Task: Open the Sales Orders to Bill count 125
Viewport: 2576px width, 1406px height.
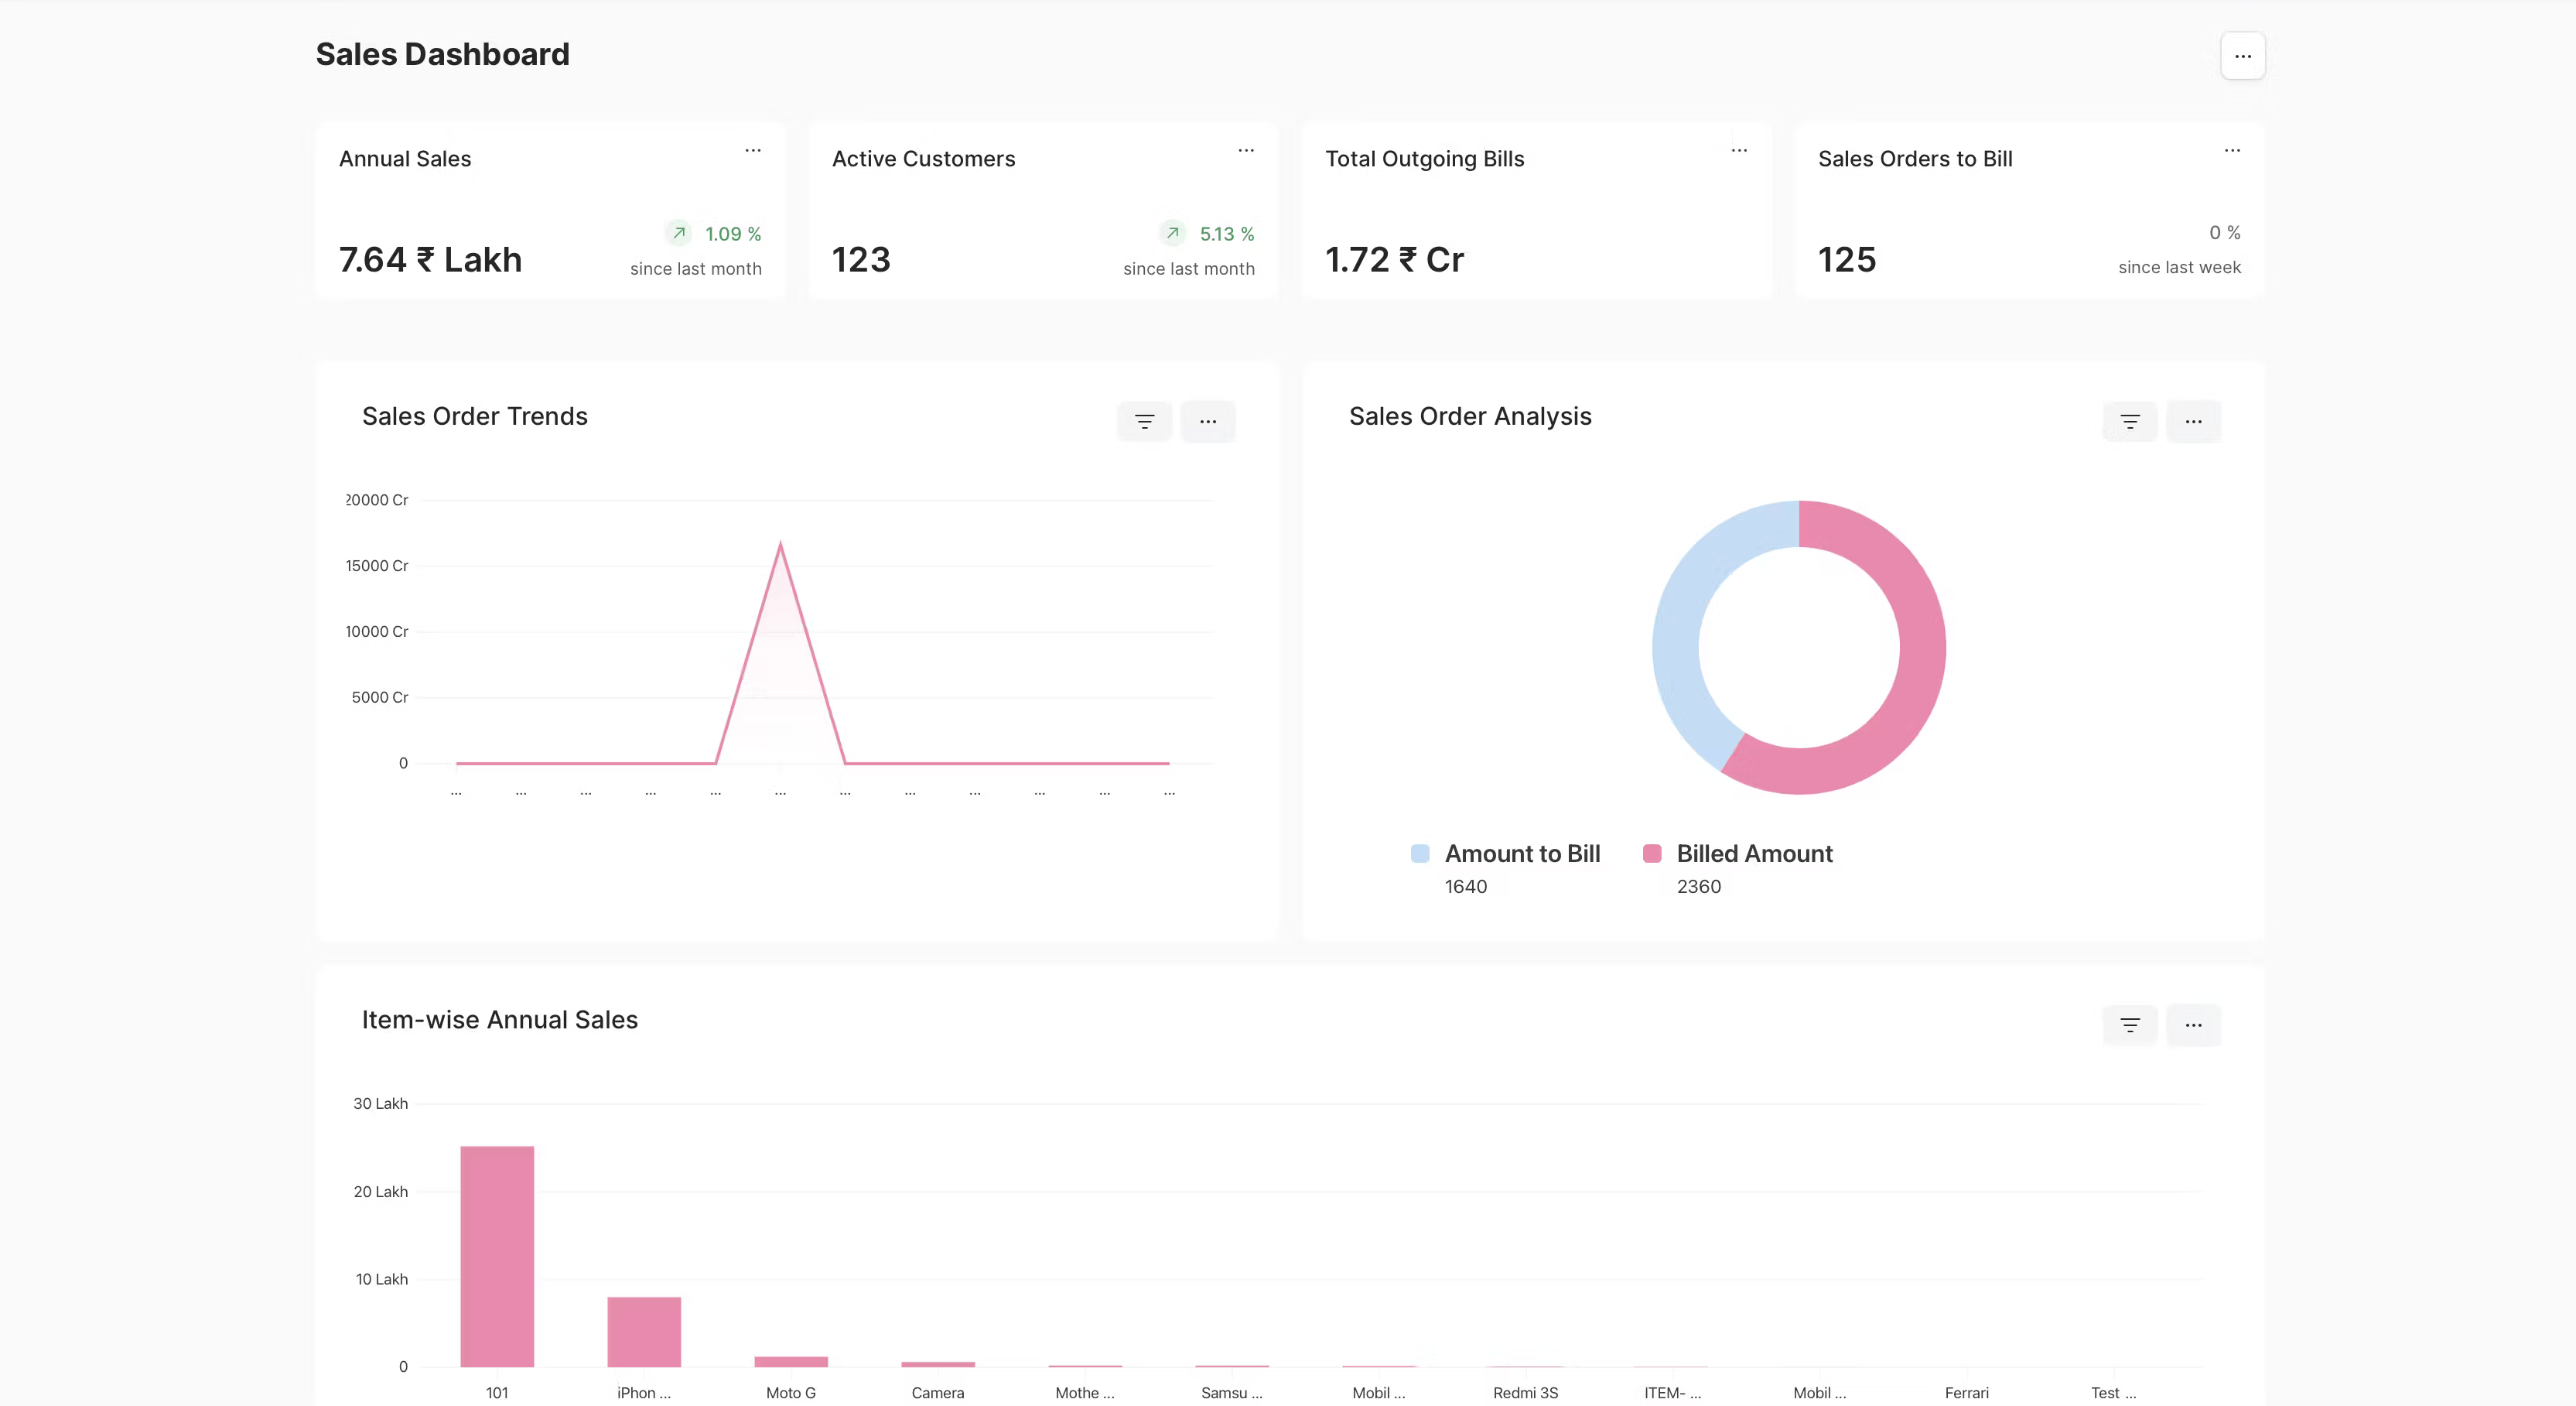Action: point(1846,259)
